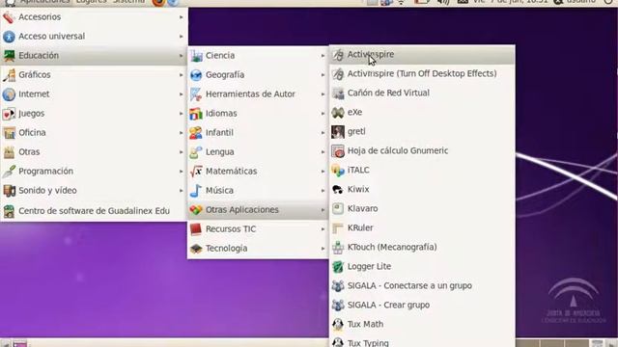Click the volume icon in top panel

click(444, 2)
